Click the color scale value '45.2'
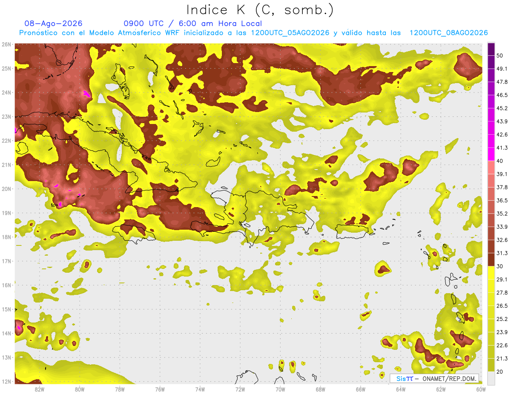The height and width of the screenshot is (395, 511). (x=502, y=108)
